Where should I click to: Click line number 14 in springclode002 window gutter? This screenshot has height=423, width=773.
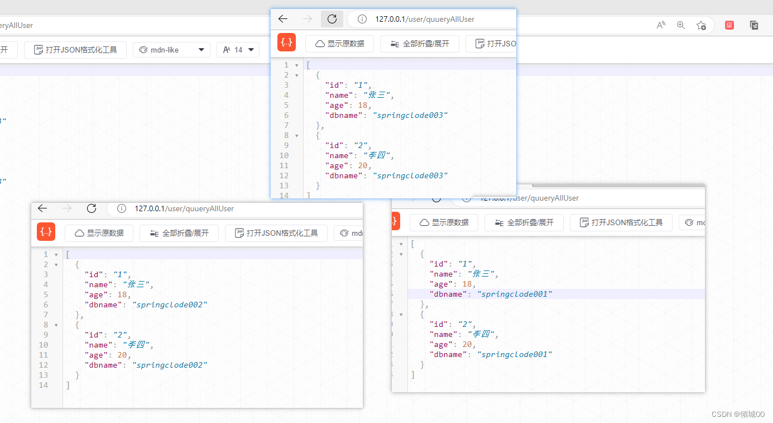(44, 385)
